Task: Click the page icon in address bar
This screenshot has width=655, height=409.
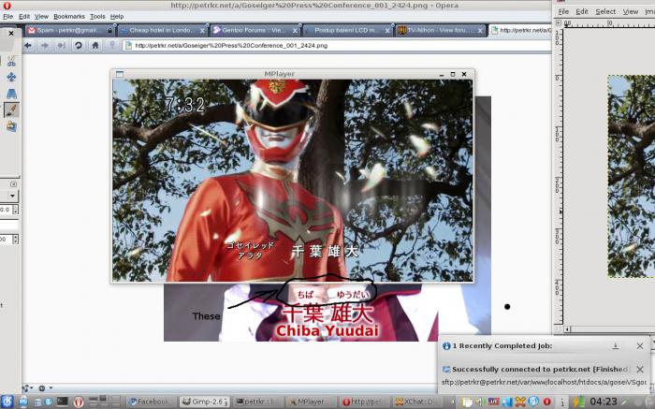Action: pos(129,46)
